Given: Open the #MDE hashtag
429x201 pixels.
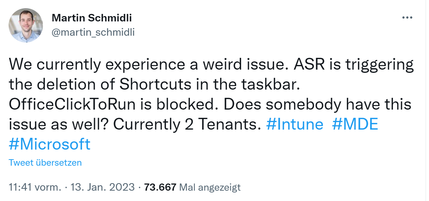Looking at the screenshot, I should tap(355, 125).
